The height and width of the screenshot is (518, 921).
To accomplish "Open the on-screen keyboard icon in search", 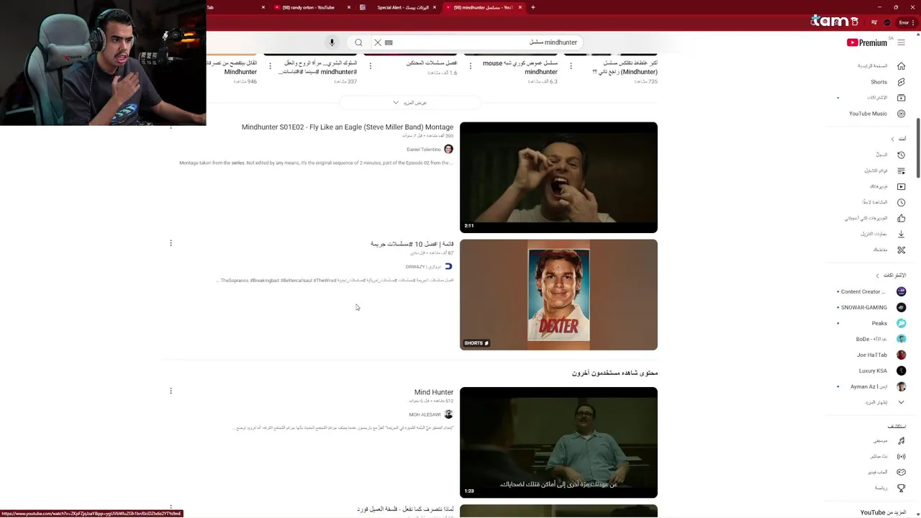I will (389, 42).
